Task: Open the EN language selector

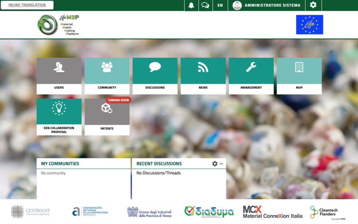Action: (x=220, y=5)
